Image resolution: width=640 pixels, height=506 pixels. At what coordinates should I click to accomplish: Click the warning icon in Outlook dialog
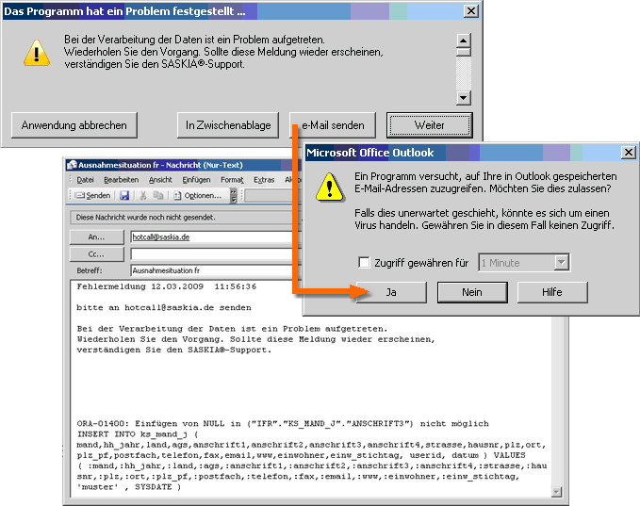pos(329,186)
